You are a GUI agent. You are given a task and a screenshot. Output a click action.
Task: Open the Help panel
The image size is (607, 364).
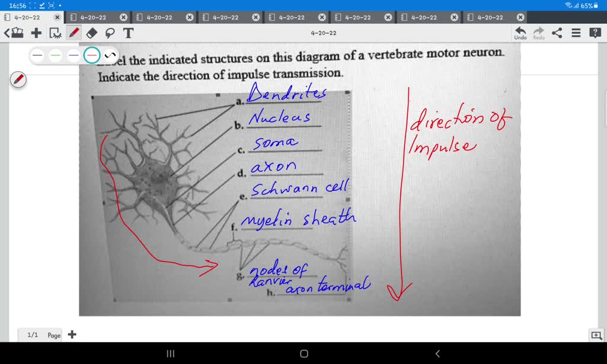(595, 33)
